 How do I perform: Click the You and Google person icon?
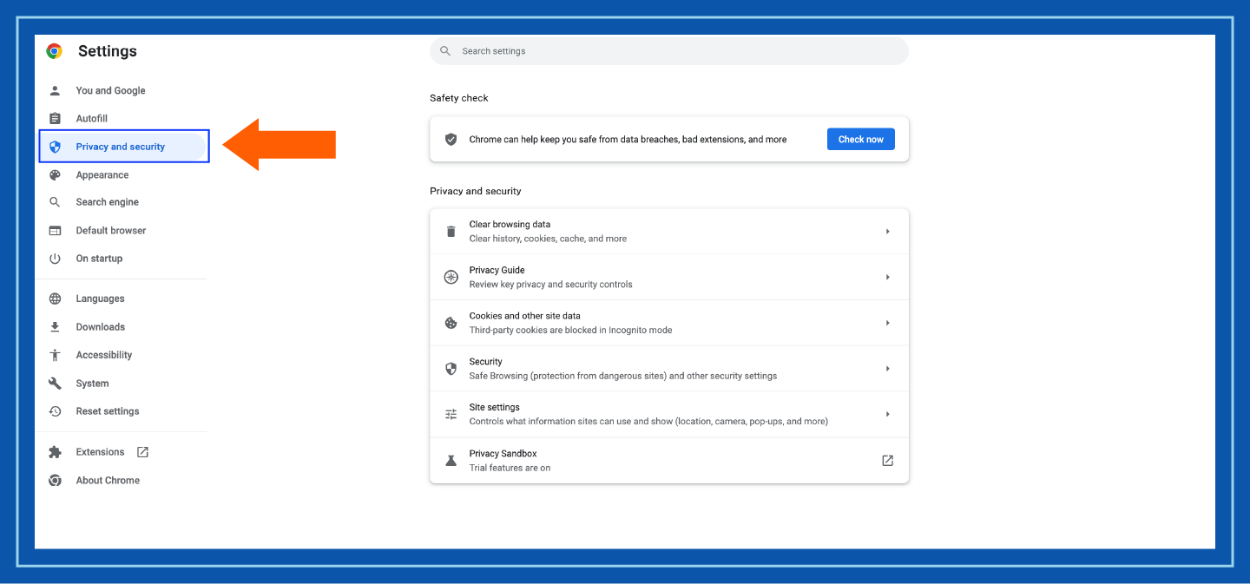(55, 90)
